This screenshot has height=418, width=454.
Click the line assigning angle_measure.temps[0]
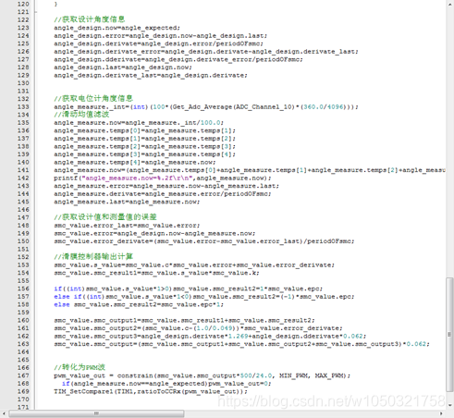click(x=145, y=130)
